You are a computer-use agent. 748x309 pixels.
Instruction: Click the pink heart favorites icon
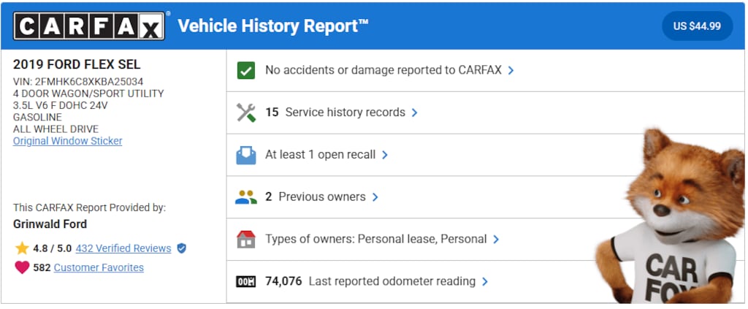point(22,267)
